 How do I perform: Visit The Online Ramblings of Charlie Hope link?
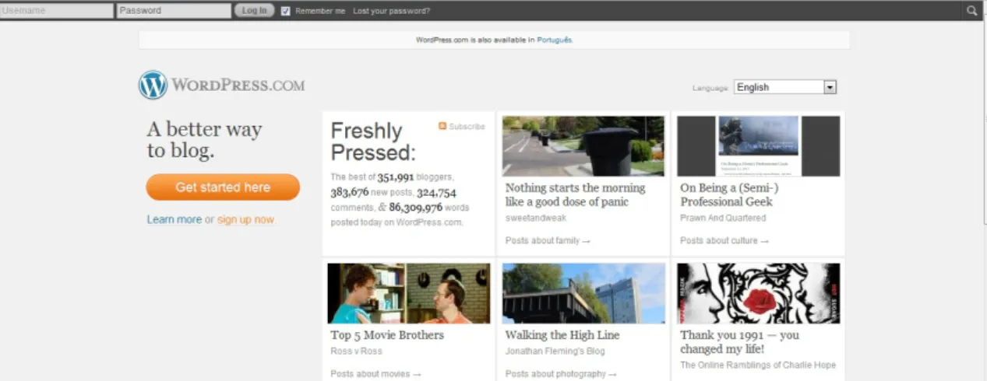coord(757,365)
